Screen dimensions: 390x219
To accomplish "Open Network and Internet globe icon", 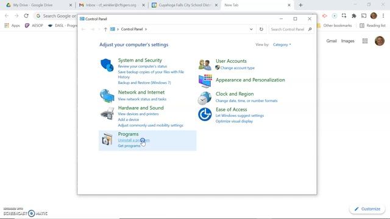I will point(107,96).
